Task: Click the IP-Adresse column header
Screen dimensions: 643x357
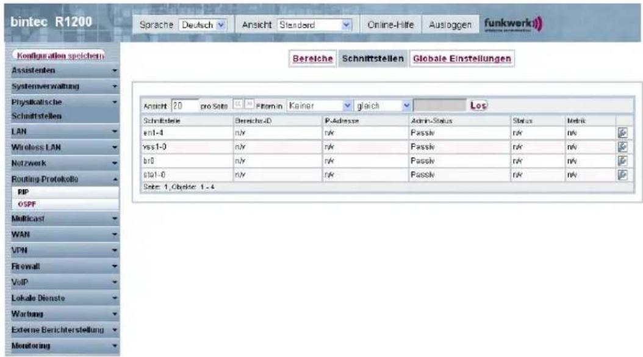Action: [342, 121]
